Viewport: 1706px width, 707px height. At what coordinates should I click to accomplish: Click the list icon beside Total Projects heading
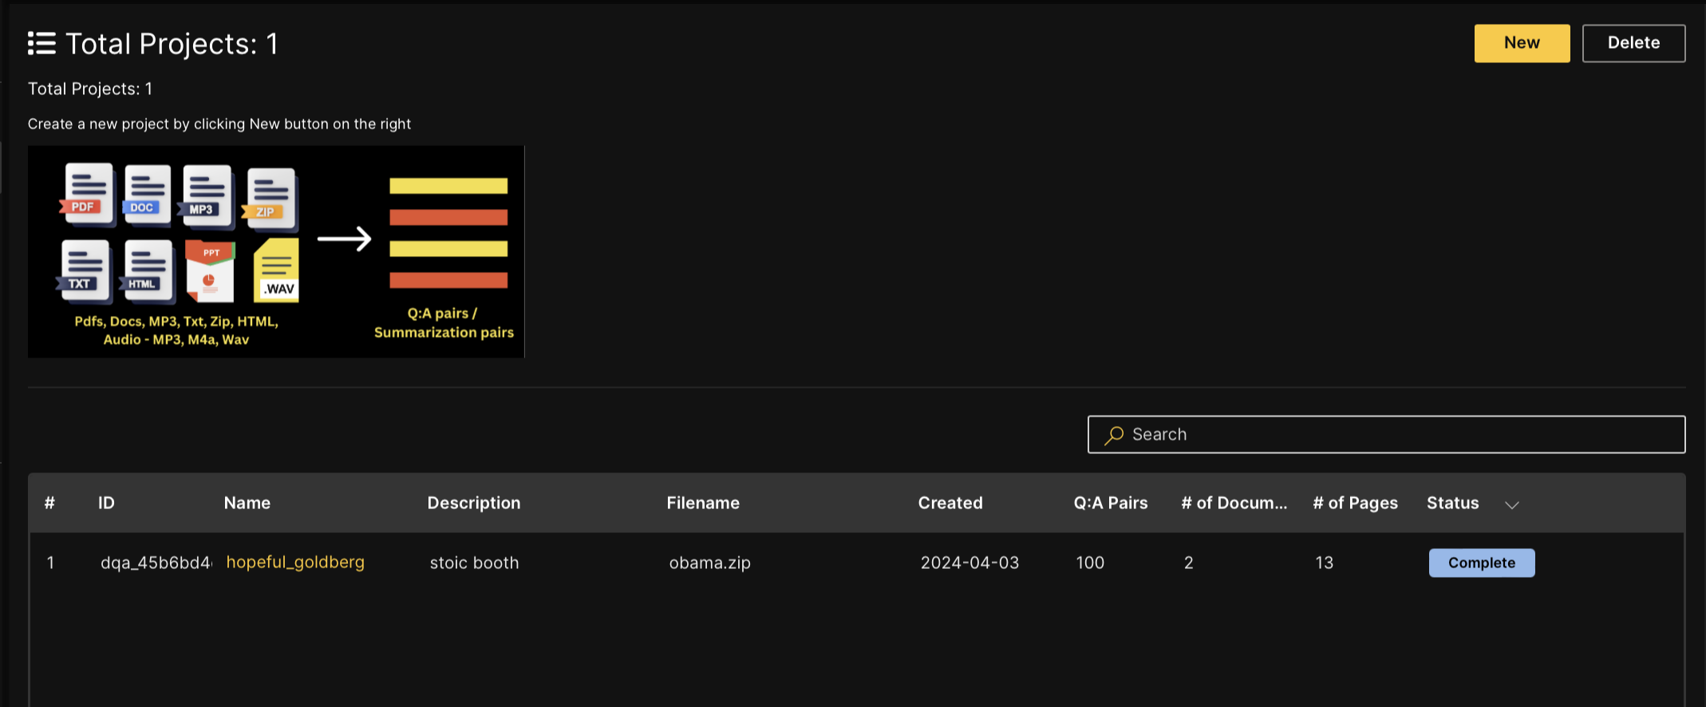[41, 44]
